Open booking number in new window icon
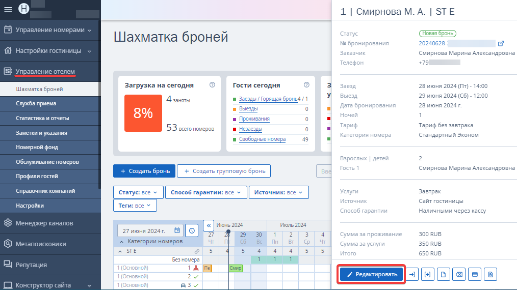The image size is (517, 290). tap(501, 43)
